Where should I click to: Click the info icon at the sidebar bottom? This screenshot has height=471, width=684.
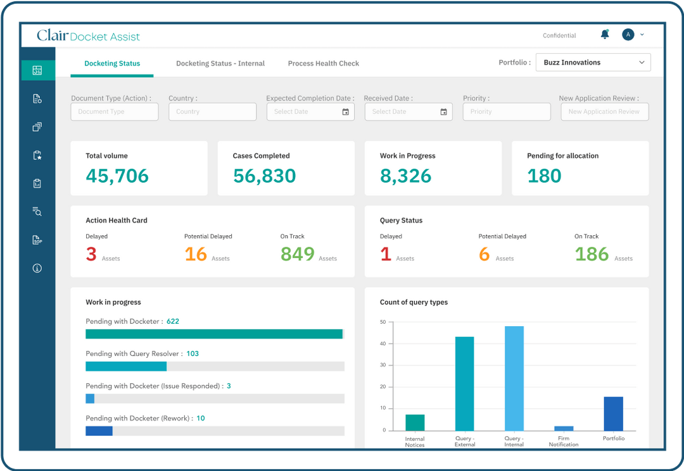coord(38,267)
